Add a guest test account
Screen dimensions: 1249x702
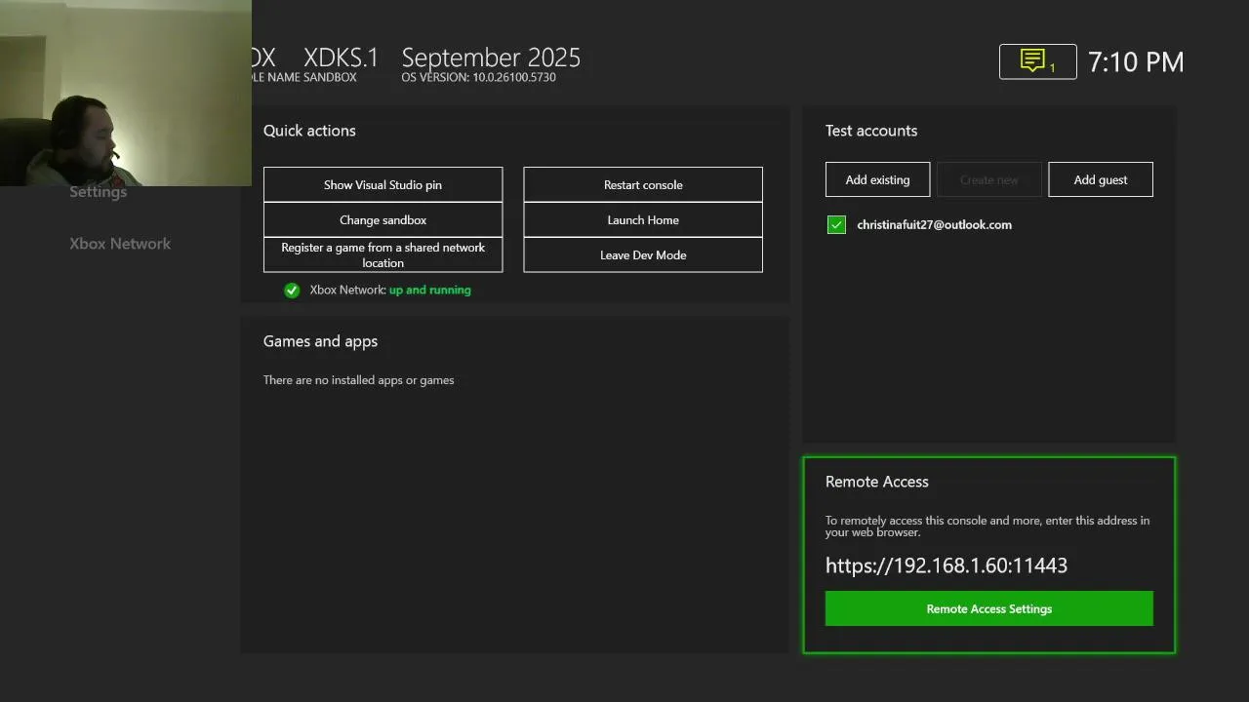pos(1100,179)
